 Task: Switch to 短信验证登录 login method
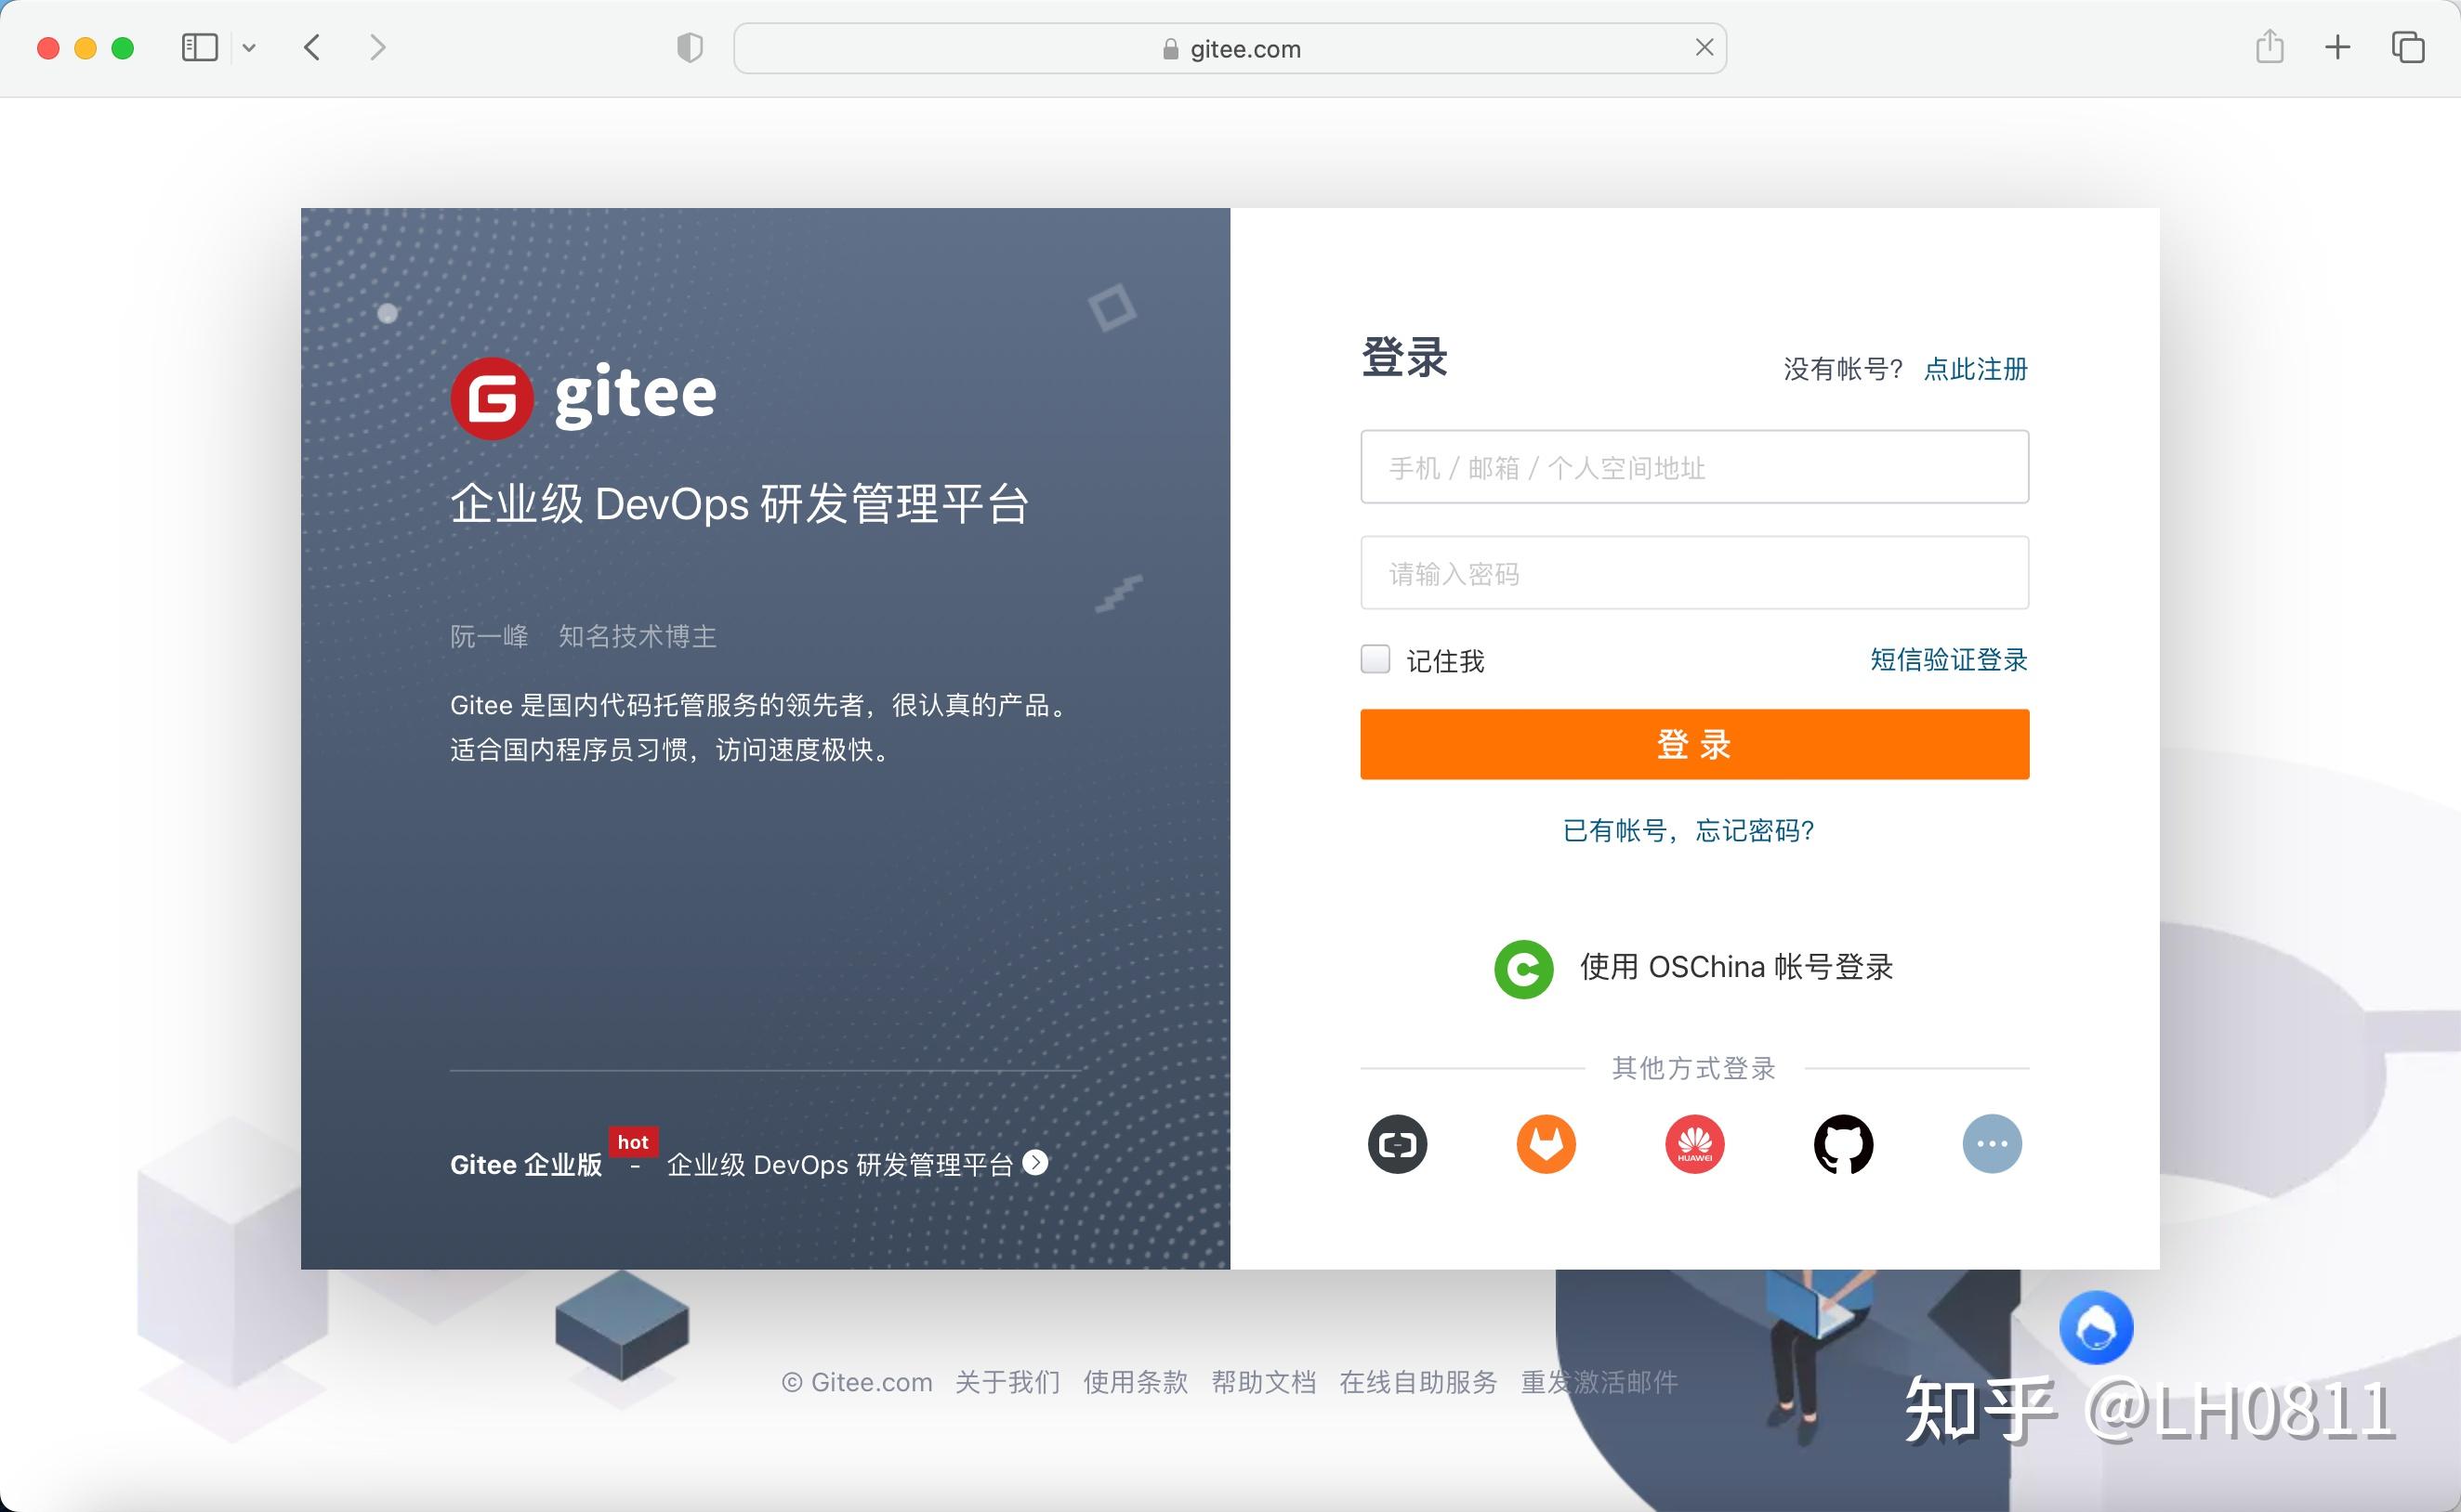click(x=1946, y=660)
